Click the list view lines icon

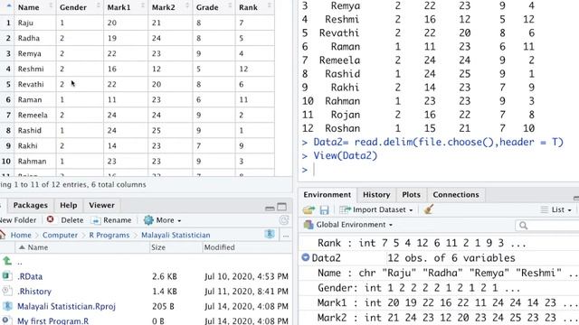[544, 209]
